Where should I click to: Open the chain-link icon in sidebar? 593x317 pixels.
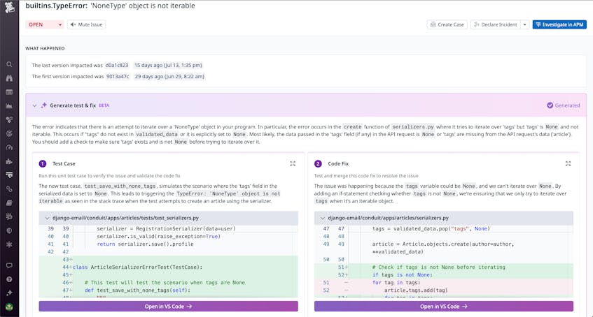10,189
